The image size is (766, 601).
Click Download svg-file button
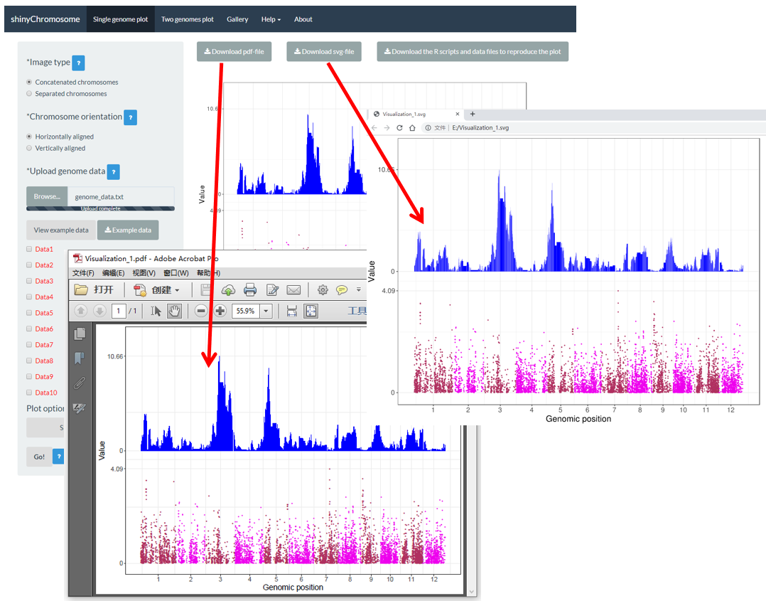coord(324,51)
